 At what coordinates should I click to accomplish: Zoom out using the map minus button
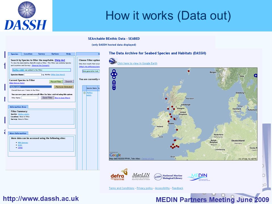tap(114, 88)
